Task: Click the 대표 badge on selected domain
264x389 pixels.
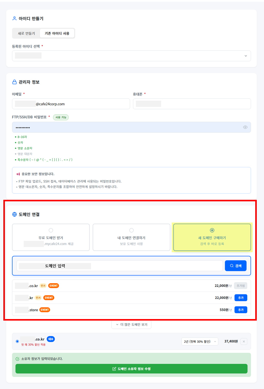Action: coord(51,339)
